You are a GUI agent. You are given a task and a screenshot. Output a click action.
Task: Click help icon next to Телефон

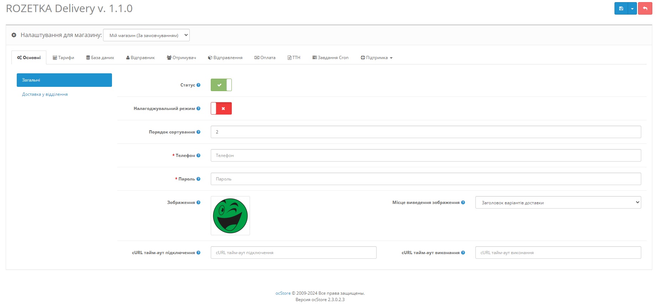(198, 156)
